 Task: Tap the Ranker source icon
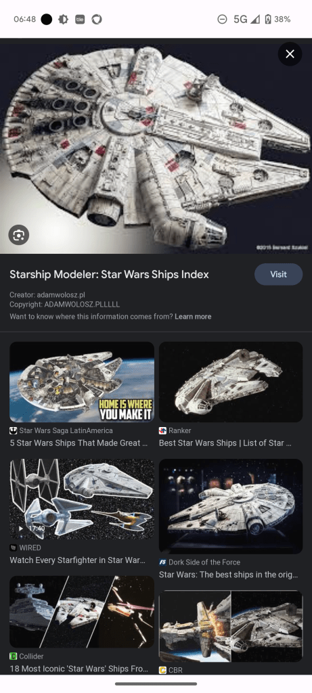pyautogui.click(x=162, y=430)
